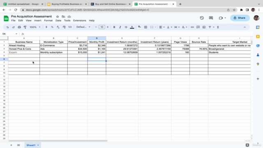Image resolution: width=263 pixels, height=148 pixels.
Task: Open the font family dropdown
Action: (83, 27)
